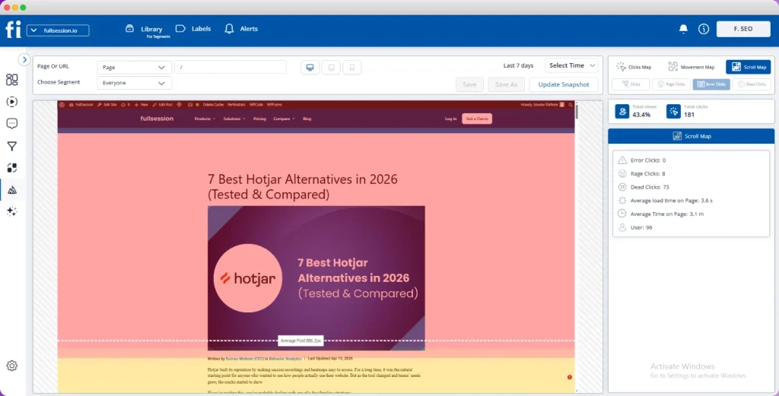The width and height of the screenshot is (779, 396).
Task: Click Blog in the page preview nav
Action: [x=307, y=119]
